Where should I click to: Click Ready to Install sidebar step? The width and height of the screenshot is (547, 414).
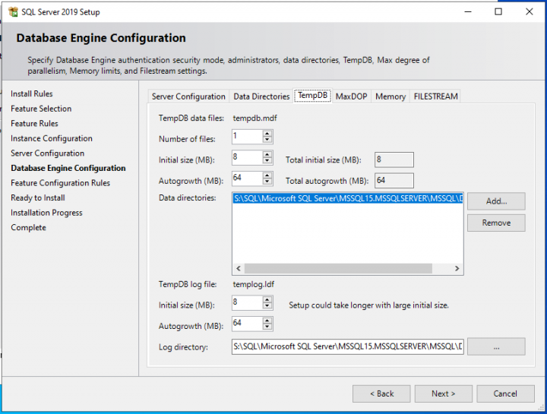pyautogui.click(x=38, y=198)
